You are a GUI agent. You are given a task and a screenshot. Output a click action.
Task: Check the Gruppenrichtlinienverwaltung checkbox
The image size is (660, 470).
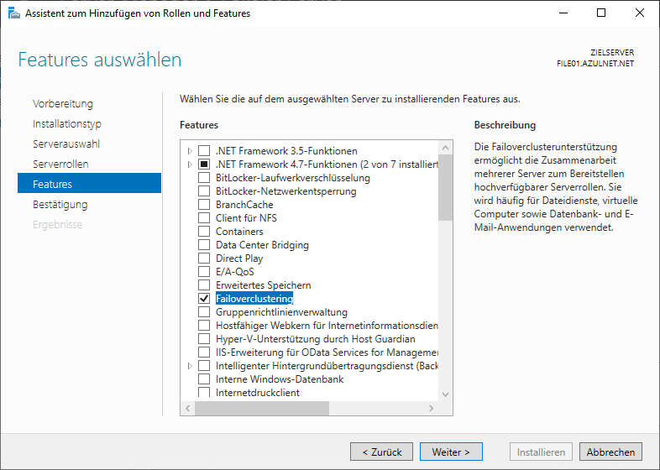(203, 312)
